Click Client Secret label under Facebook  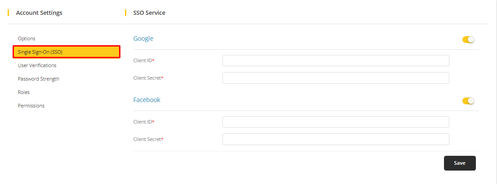(148, 139)
